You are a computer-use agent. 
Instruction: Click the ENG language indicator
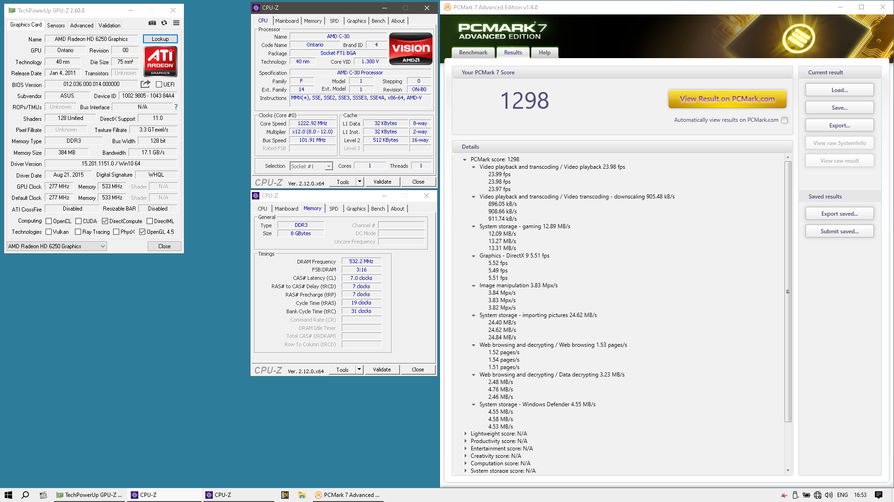coord(842,495)
